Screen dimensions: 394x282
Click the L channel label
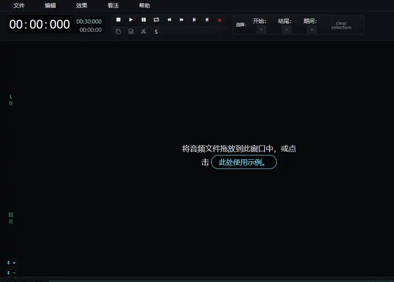(11, 97)
